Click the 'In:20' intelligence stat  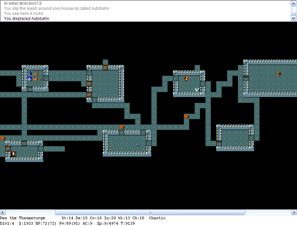(110, 218)
